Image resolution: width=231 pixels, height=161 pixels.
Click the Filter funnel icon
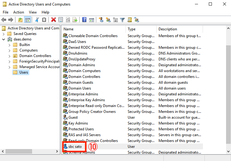[x=122, y=20]
